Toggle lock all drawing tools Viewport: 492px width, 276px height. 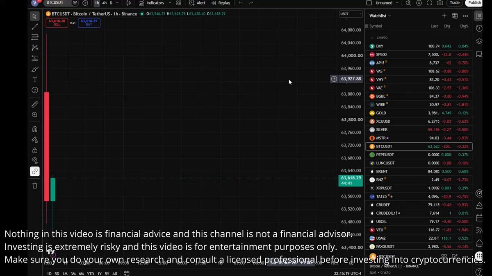[x=35, y=150]
